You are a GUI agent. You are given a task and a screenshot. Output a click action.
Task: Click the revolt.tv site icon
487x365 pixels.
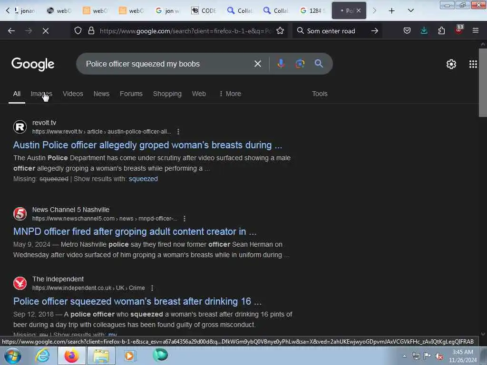[20, 127]
